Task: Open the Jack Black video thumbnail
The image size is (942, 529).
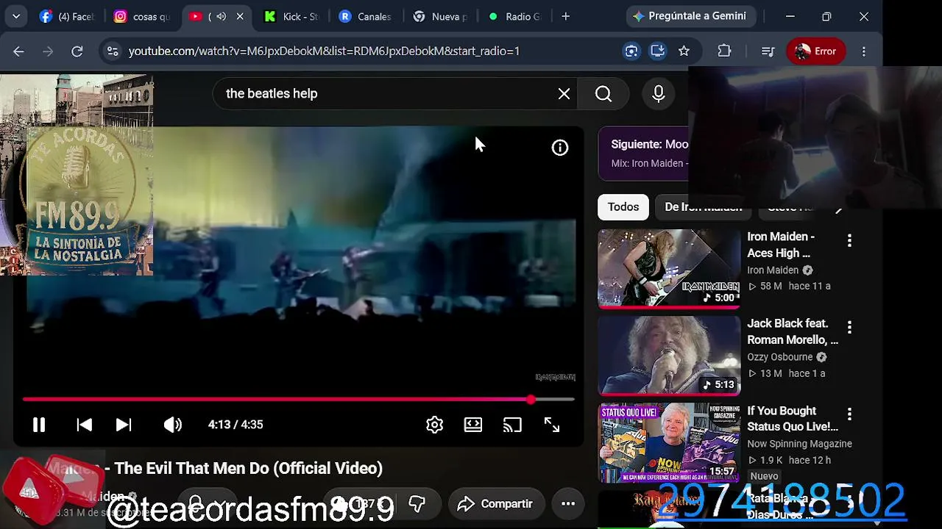Action: coord(669,356)
